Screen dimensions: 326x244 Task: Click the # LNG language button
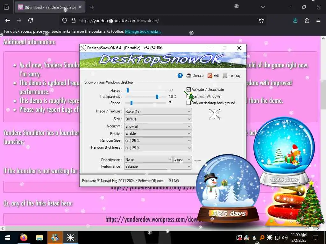click(174, 181)
